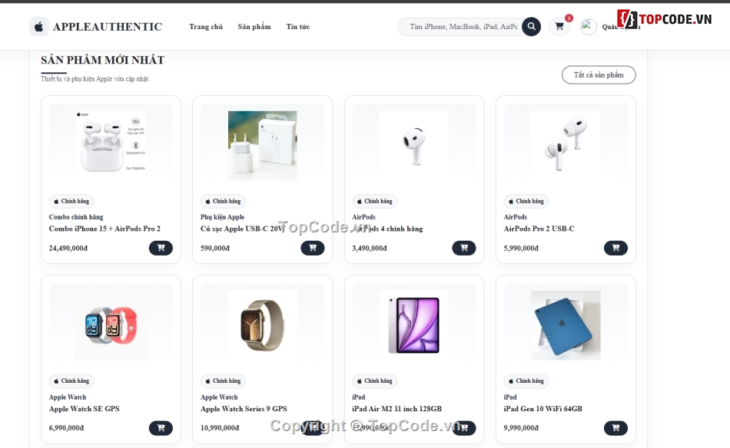Focus the Tìm iPhone, MacBook search field
The height and width of the screenshot is (448, 730).
[463, 27]
